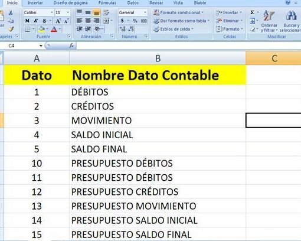Viewport: 301px width, 241px height.
Task: Open the General number format dropdown
Action: pyautogui.click(x=145, y=12)
